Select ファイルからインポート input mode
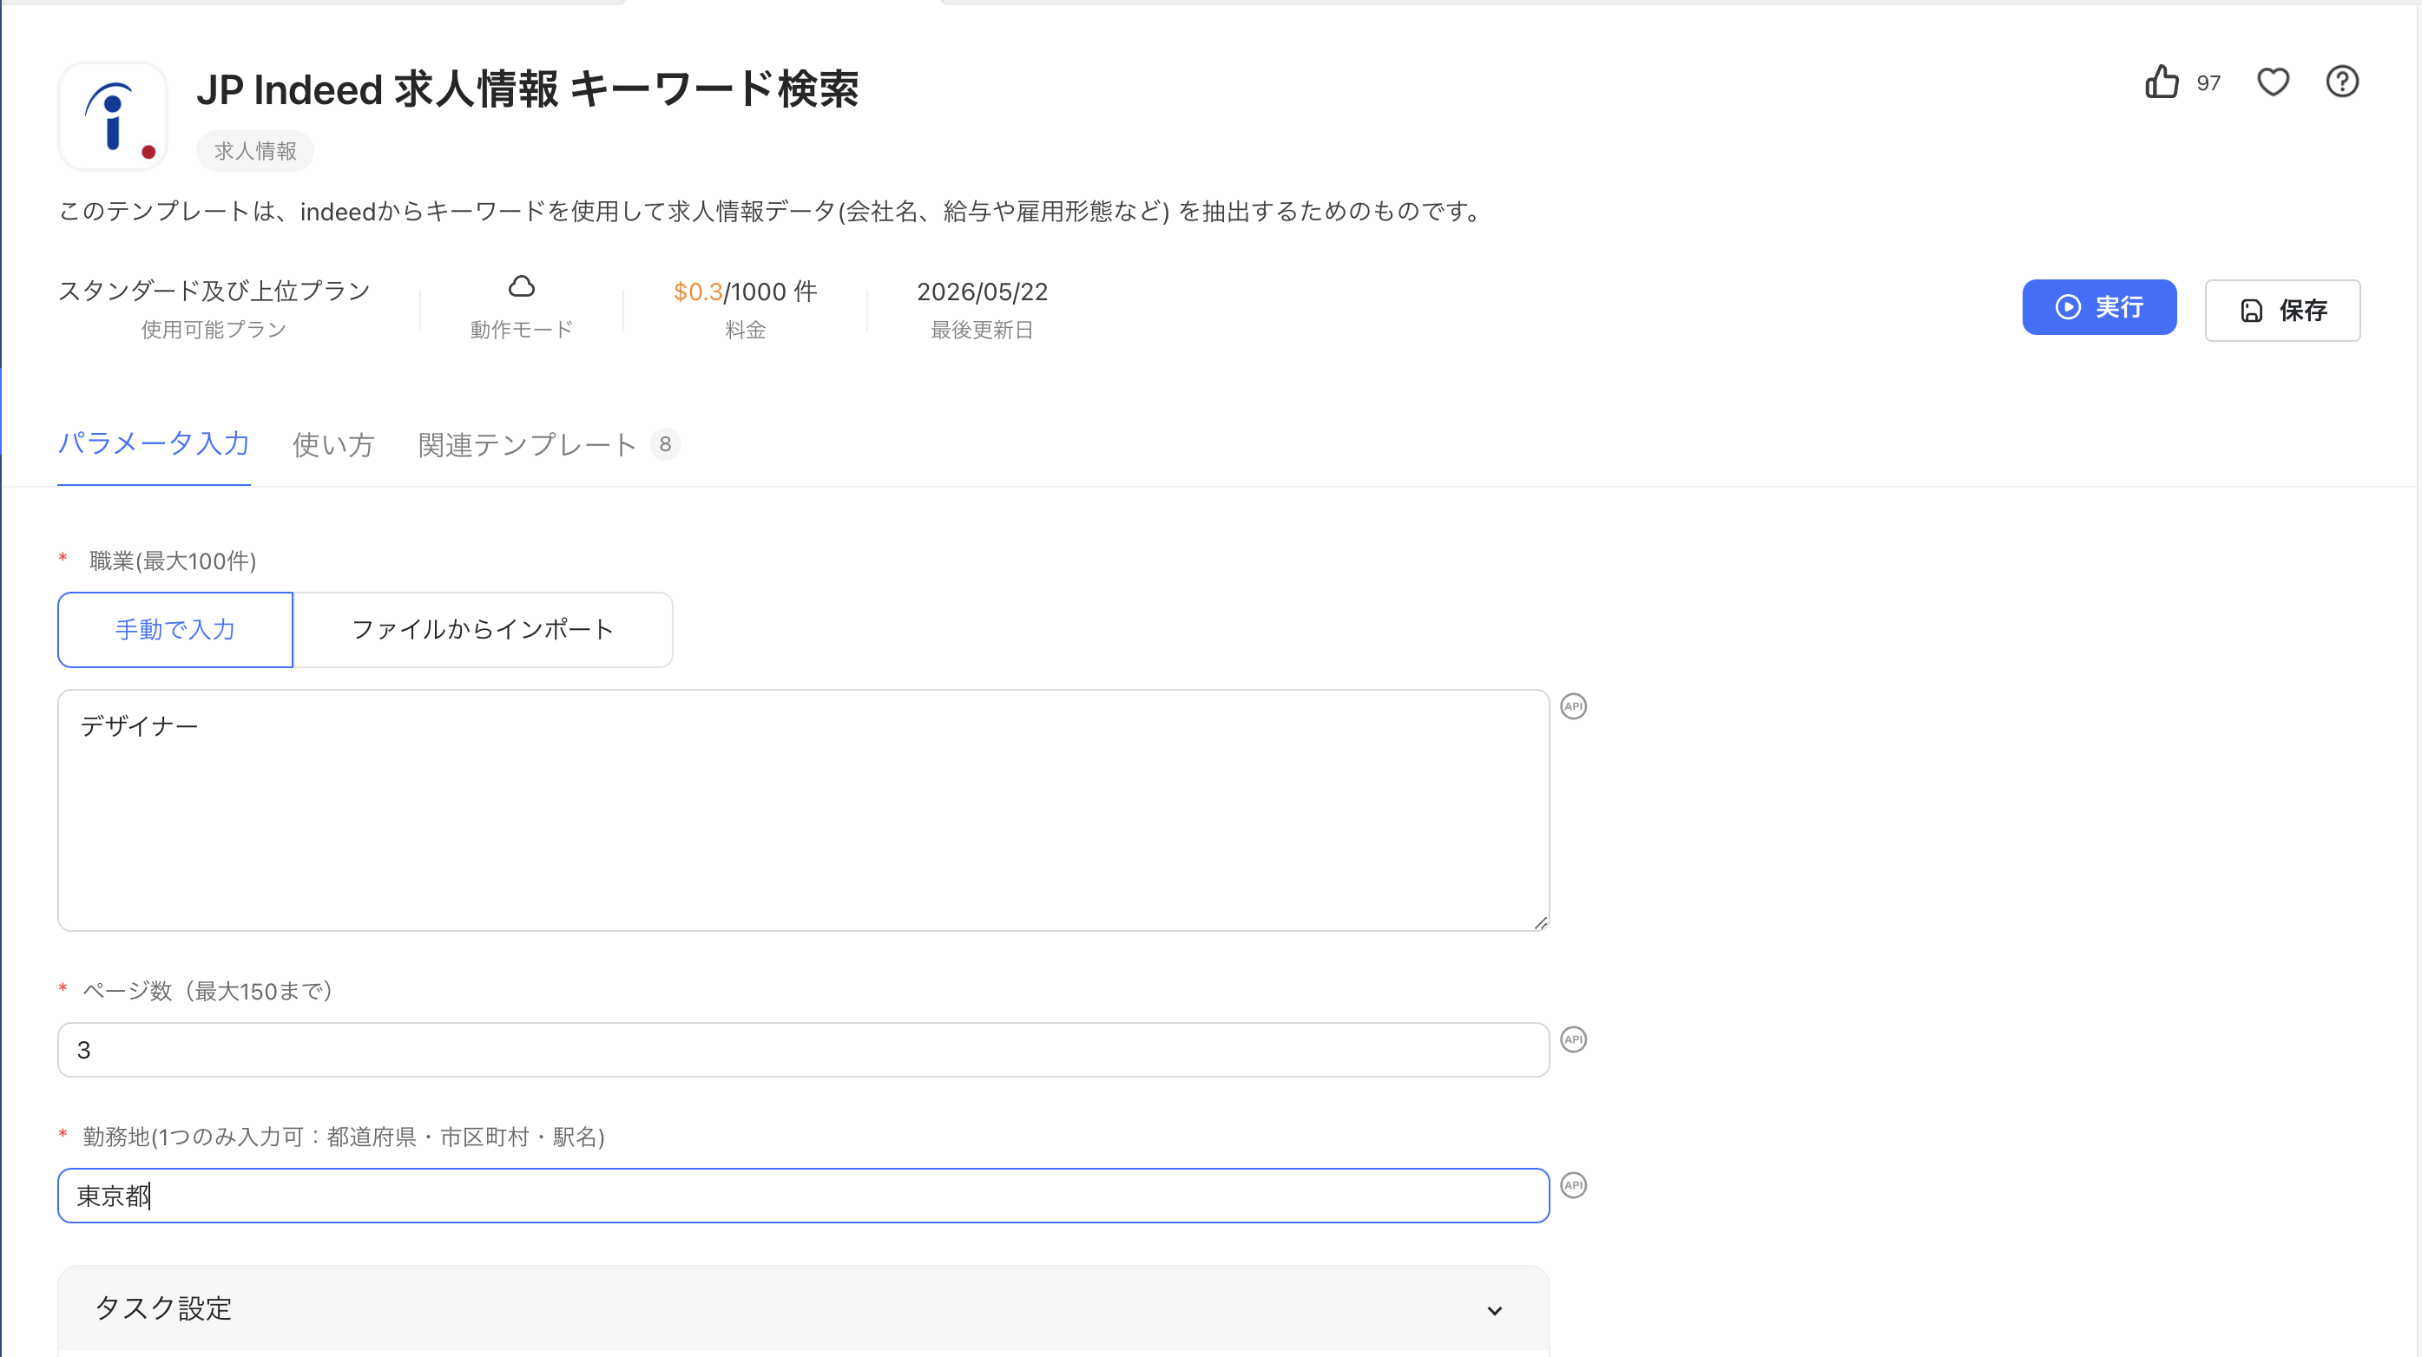 (x=483, y=630)
